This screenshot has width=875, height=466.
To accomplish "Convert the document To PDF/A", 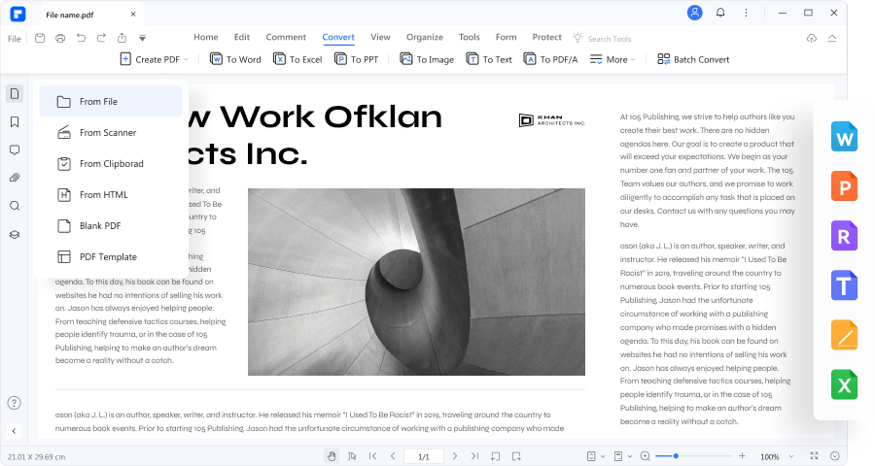I will pyautogui.click(x=551, y=59).
